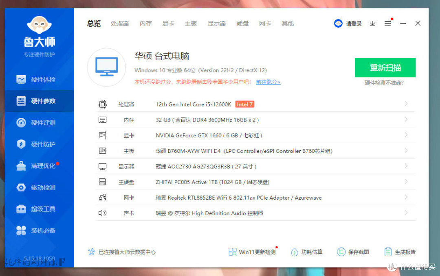Click the 处理器 CPU chip icon
The height and width of the screenshot is (276, 440).
(102, 104)
